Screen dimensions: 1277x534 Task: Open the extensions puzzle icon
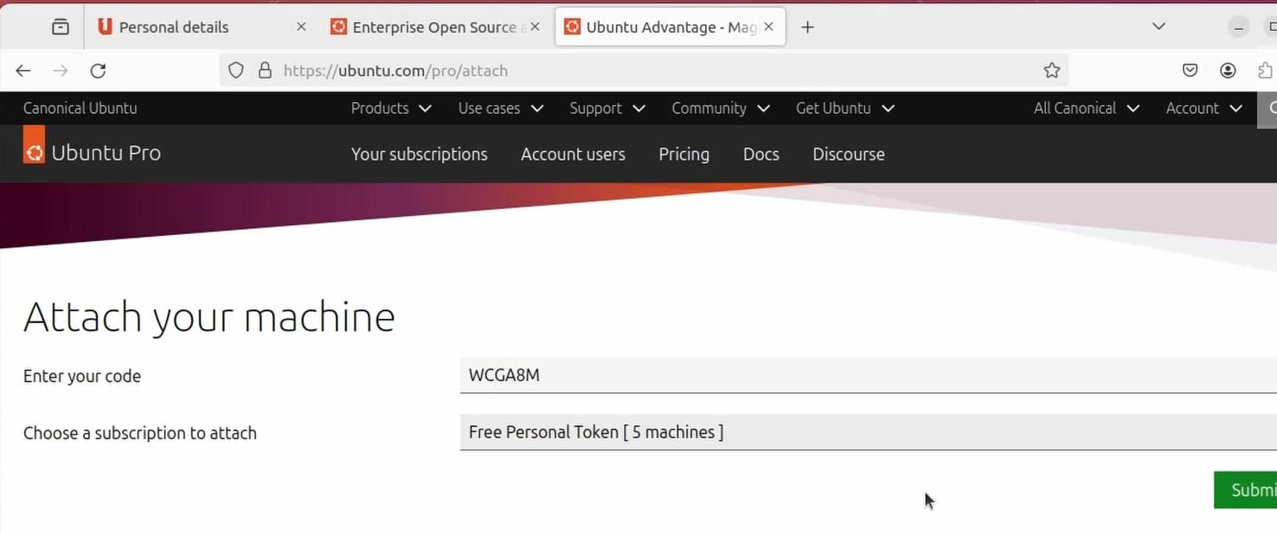click(x=1265, y=71)
